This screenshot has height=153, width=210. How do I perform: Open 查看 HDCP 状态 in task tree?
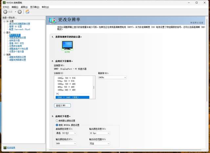(16, 43)
